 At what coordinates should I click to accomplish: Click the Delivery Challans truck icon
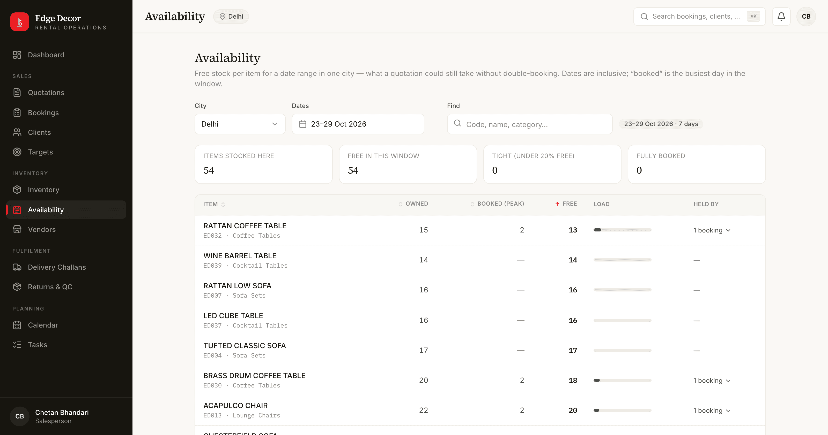click(x=17, y=267)
